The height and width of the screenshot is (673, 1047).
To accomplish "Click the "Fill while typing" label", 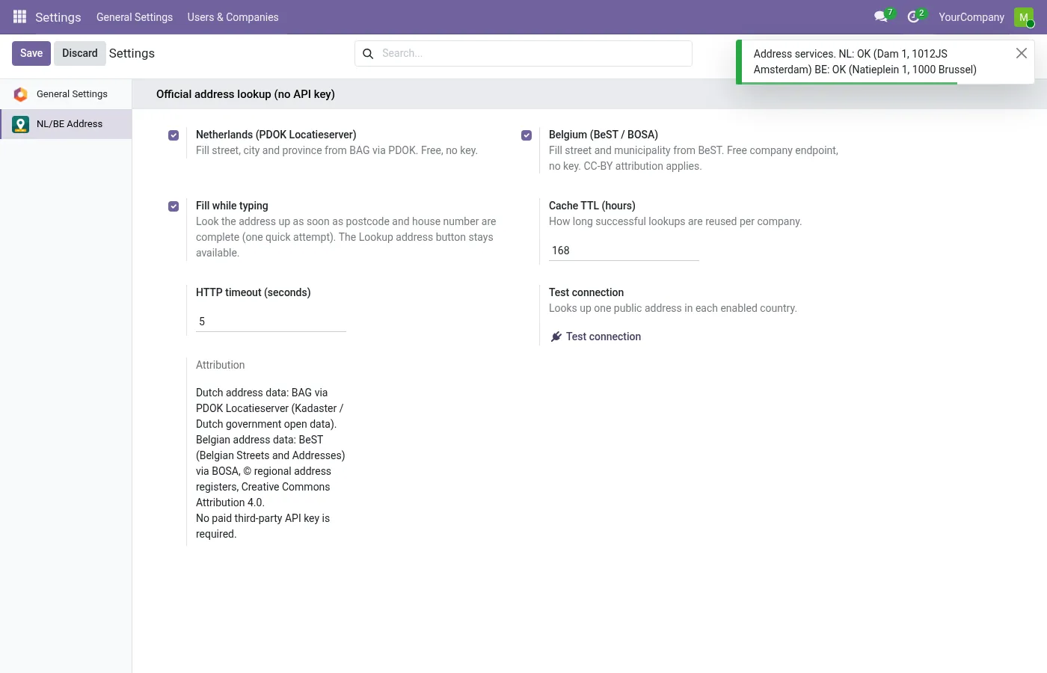I will coord(232,206).
